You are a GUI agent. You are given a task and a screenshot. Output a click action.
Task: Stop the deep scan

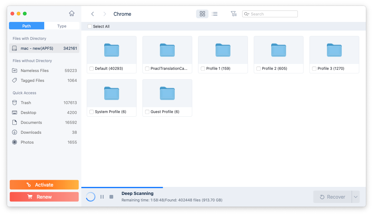(x=111, y=197)
